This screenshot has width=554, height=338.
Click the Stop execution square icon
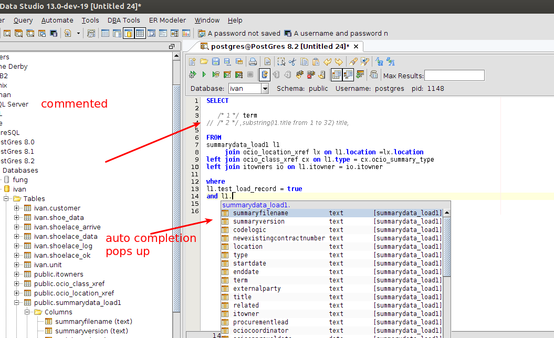pos(250,75)
